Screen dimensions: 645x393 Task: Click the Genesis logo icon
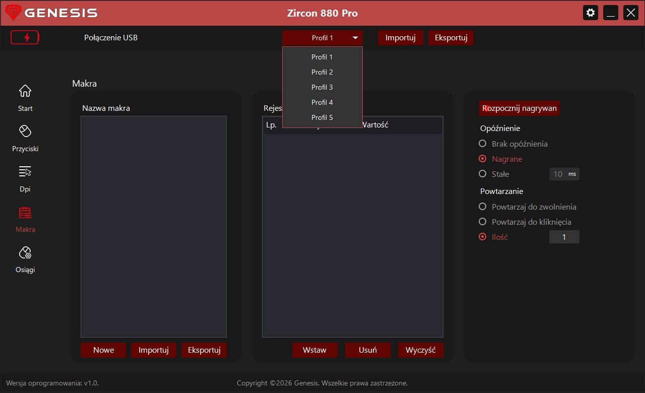tap(13, 13)
